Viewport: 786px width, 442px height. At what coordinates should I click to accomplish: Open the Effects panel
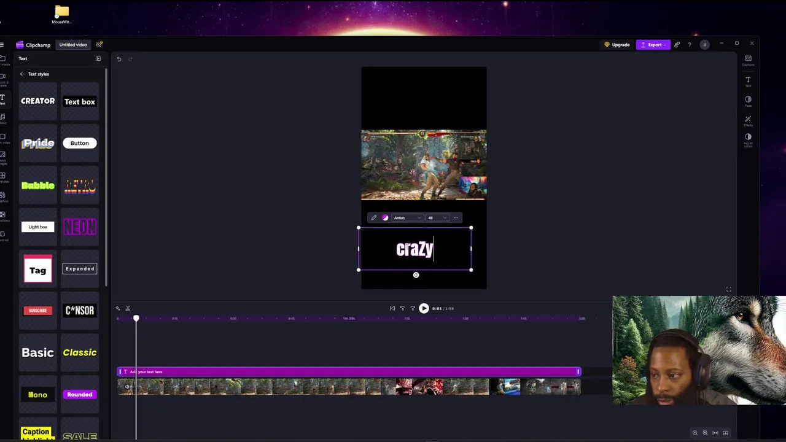[x=748, y=120]
